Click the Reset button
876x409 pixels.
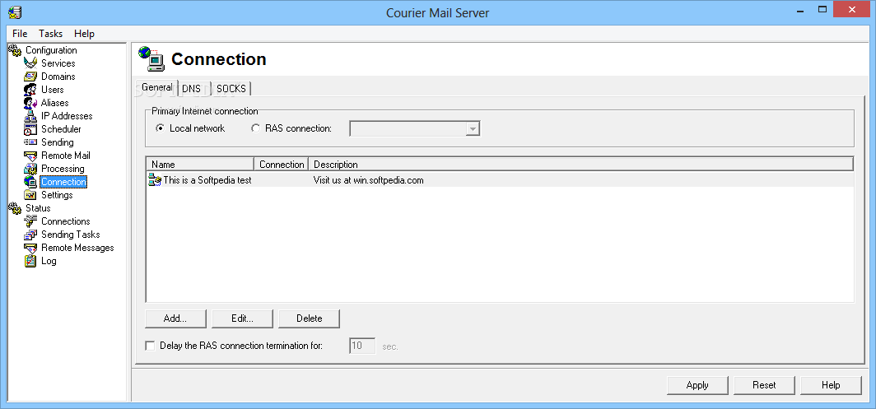click(764, 385)
